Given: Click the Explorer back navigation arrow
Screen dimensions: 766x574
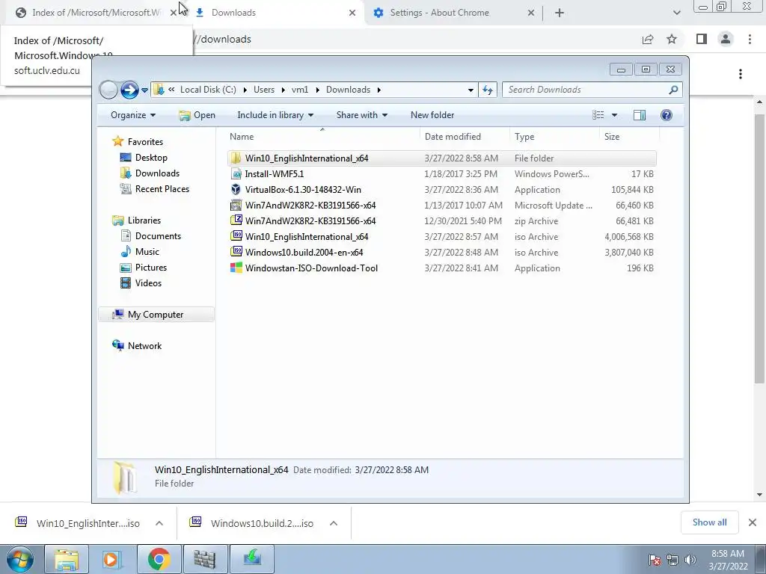Looking at the screenshot, I should point(108,90).
